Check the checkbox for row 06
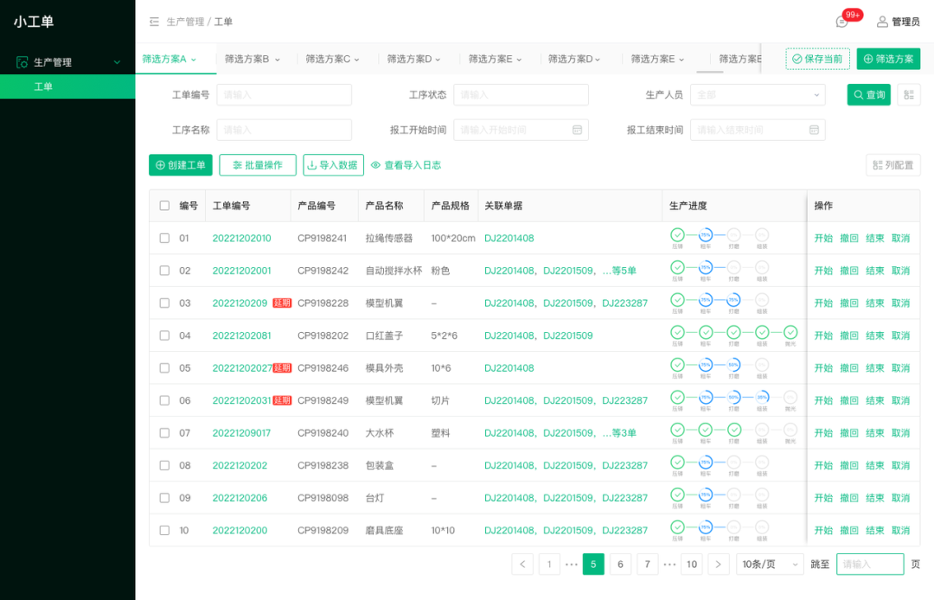Image resolution: width=934 pixels, height=600 pixels. point(164,400)
